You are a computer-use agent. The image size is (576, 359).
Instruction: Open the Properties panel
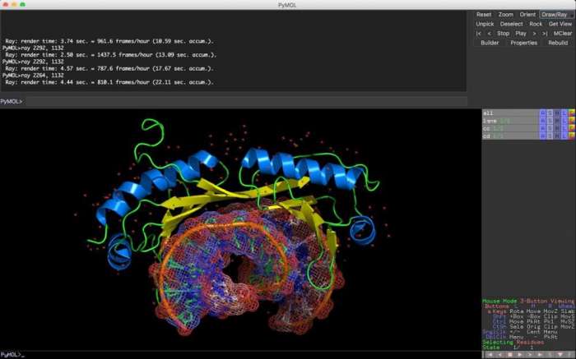(x=524, y=43)
